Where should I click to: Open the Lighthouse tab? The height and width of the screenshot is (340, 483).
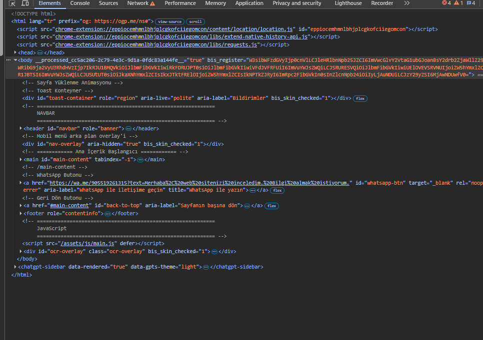click(348, 3)
